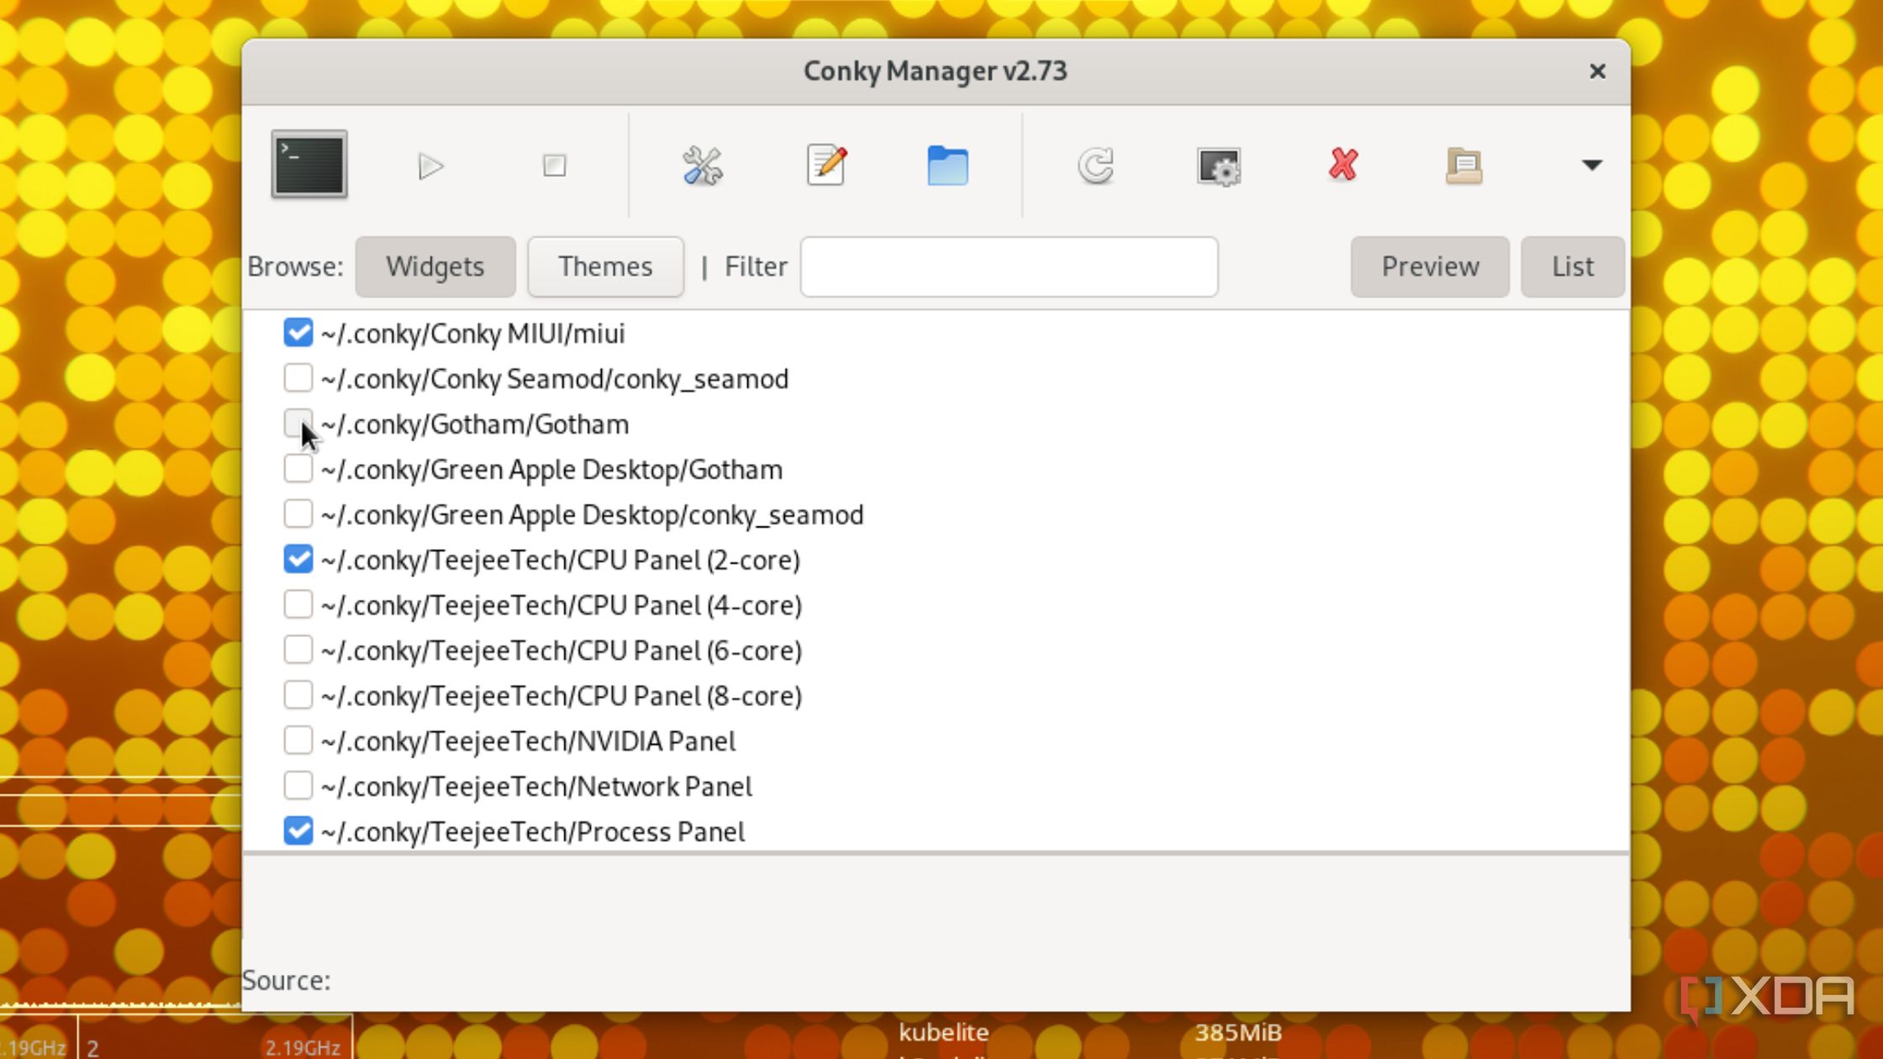1883x1059 pixels.
Task: Select row text ~/.conky/Gotham/Gotham
Action: [x=474, y=424]
